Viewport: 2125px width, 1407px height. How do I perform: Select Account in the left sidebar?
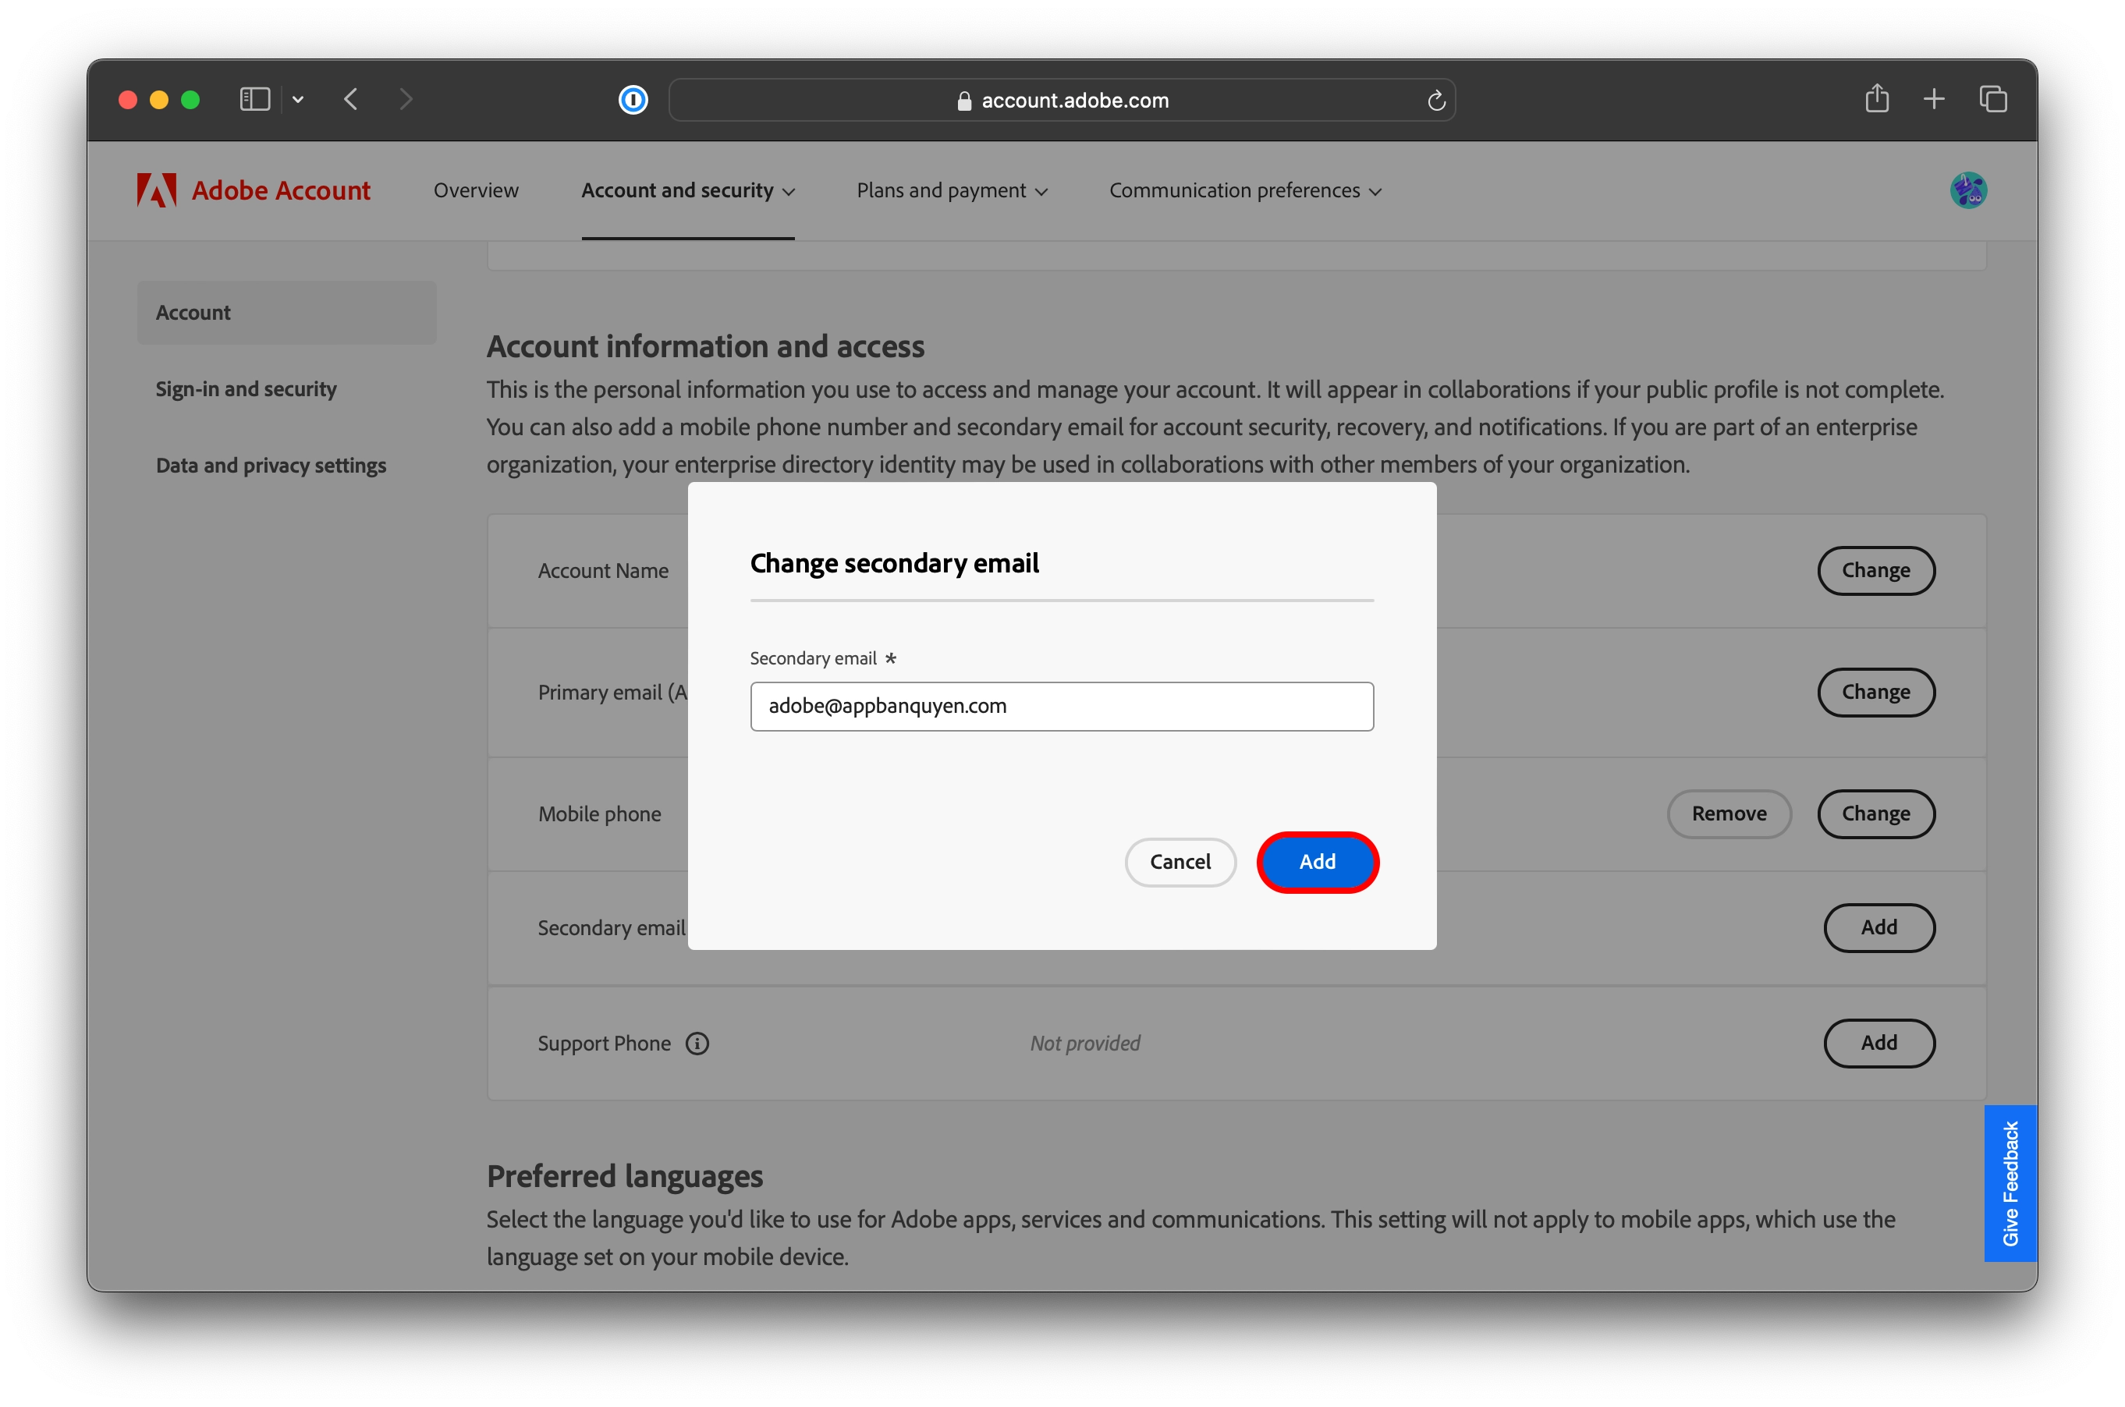pyautogui.click(x=286, y=312)
